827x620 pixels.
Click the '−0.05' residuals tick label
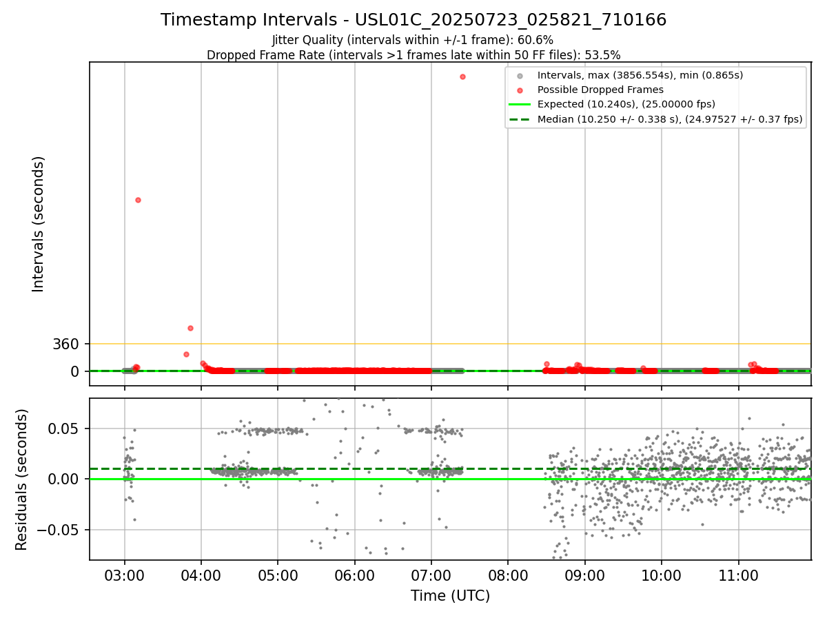[x=61, y=530]
